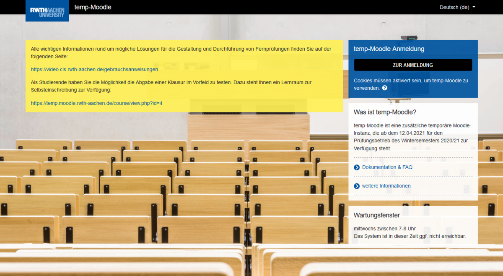Click the Was ist temp-Moodle? heading
The width and height of the screenshot is (503, 276).
pos(385,112)
